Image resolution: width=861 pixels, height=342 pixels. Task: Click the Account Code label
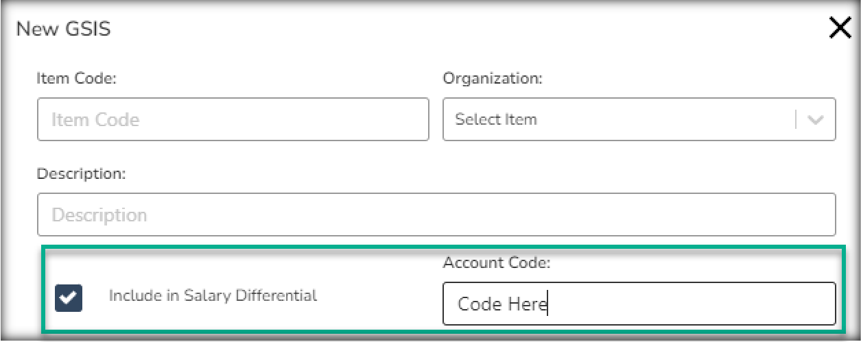497,263
